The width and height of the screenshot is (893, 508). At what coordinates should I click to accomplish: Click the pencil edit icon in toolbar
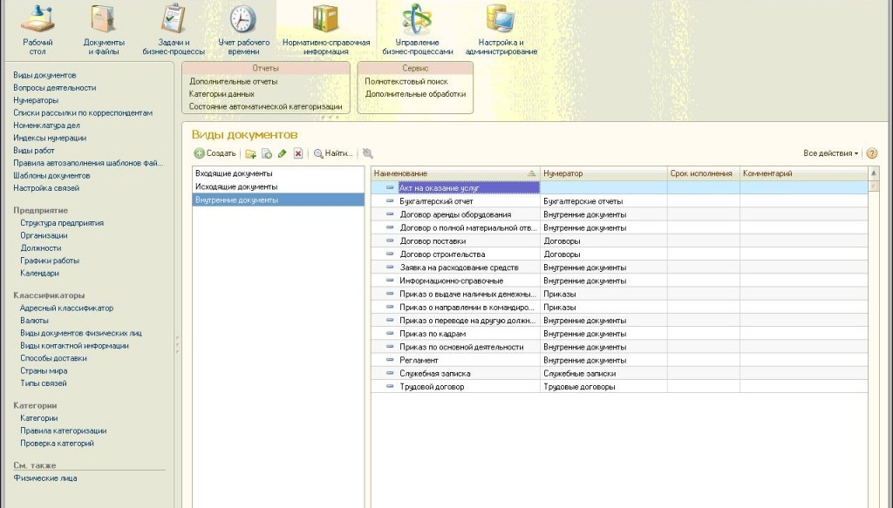coord(282,153)
